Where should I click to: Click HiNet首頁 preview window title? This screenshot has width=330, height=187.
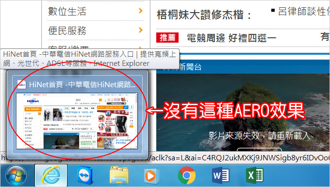tap(82, 84)
